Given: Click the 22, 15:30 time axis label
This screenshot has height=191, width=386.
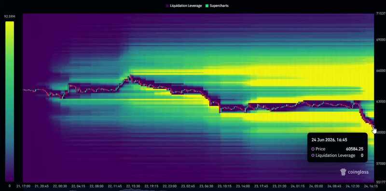Looking at the screenshot, I should (x=133, y=186).
